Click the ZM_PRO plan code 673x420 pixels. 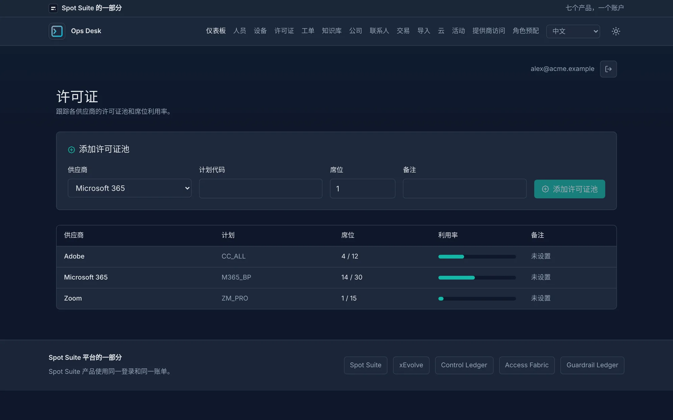click(235, 298)
